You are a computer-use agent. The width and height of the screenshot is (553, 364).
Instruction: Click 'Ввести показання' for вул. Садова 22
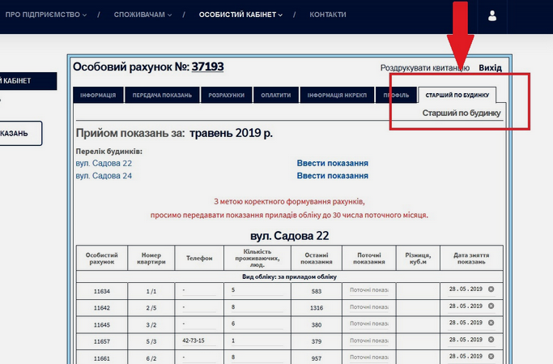[x=332, y=163]
